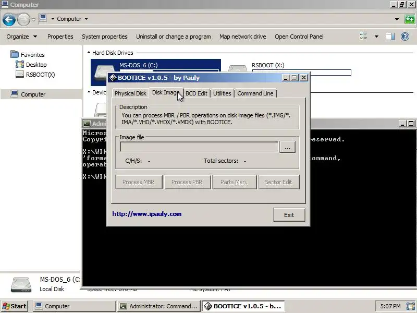Minimize the BOOTICE window

coord(286,78)
